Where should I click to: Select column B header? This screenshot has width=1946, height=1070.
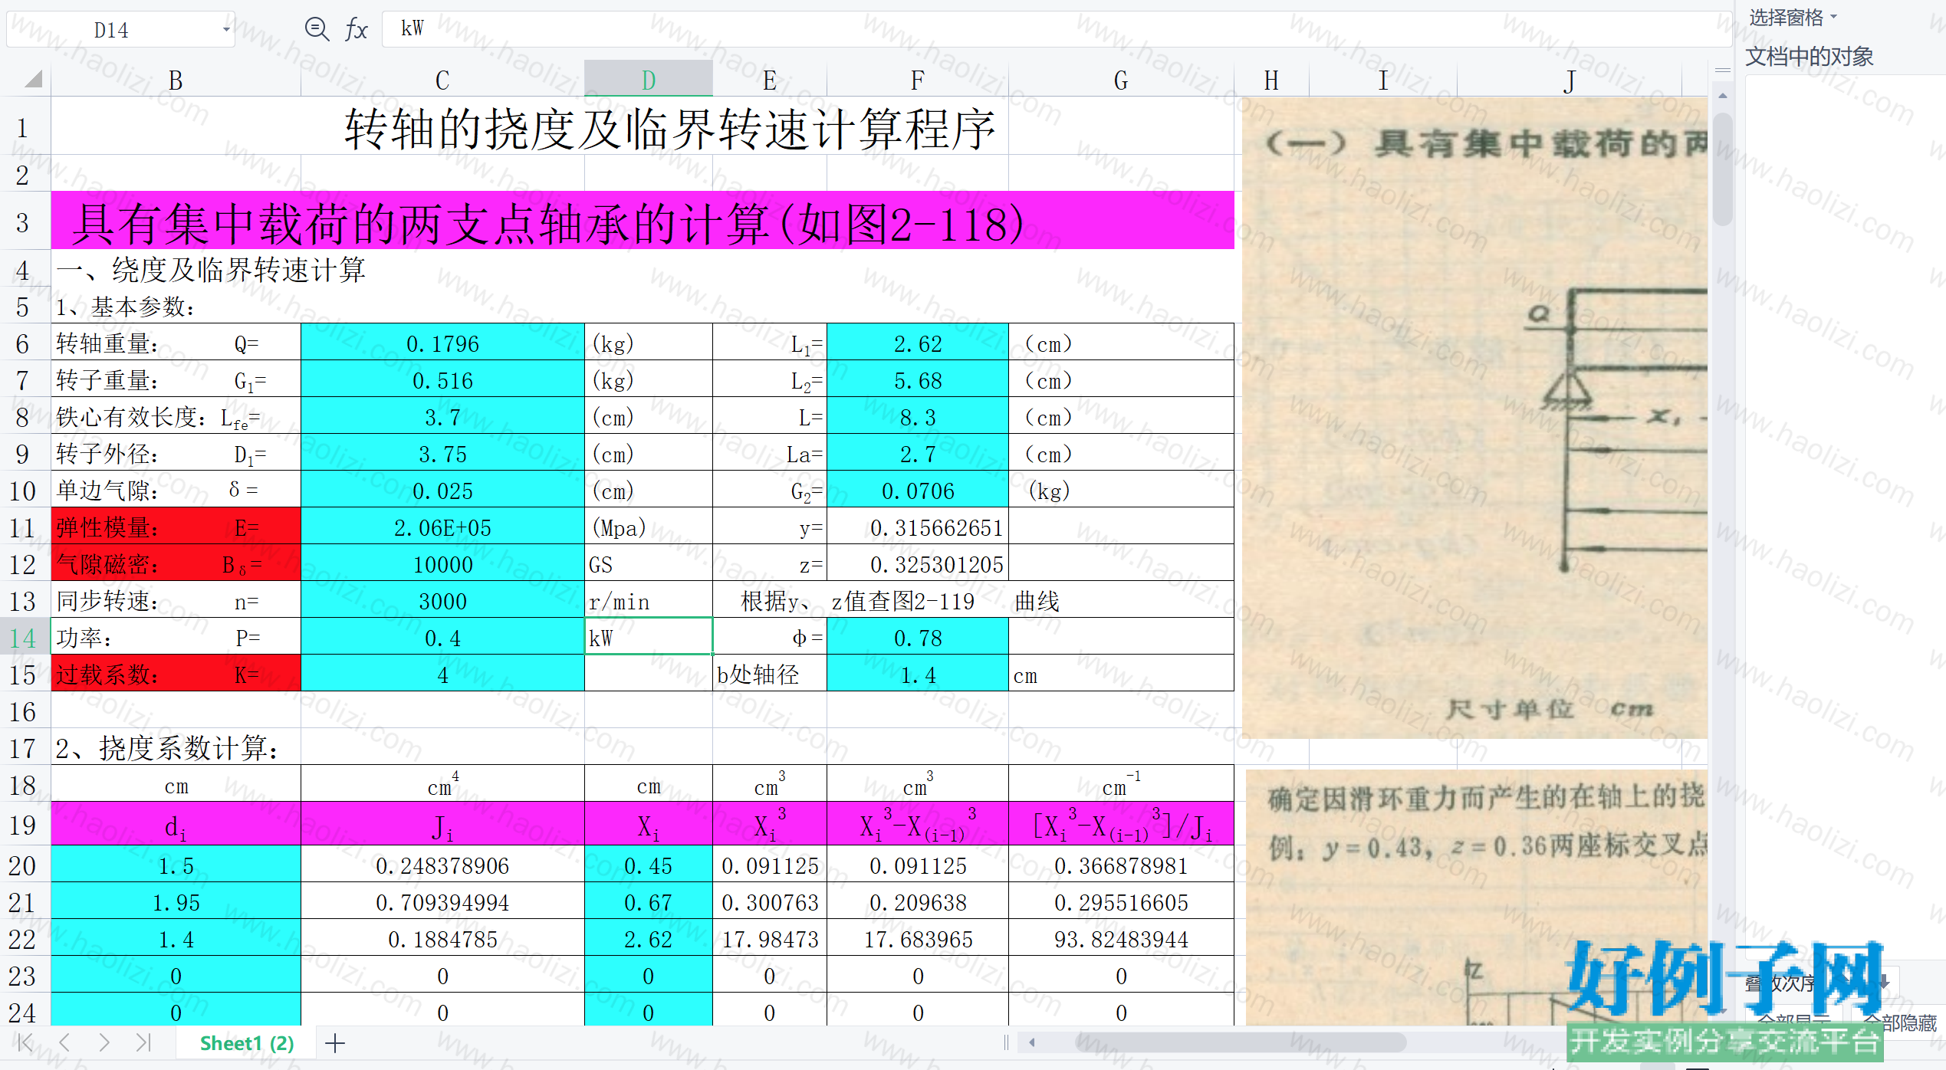click(x=176, y=80)
